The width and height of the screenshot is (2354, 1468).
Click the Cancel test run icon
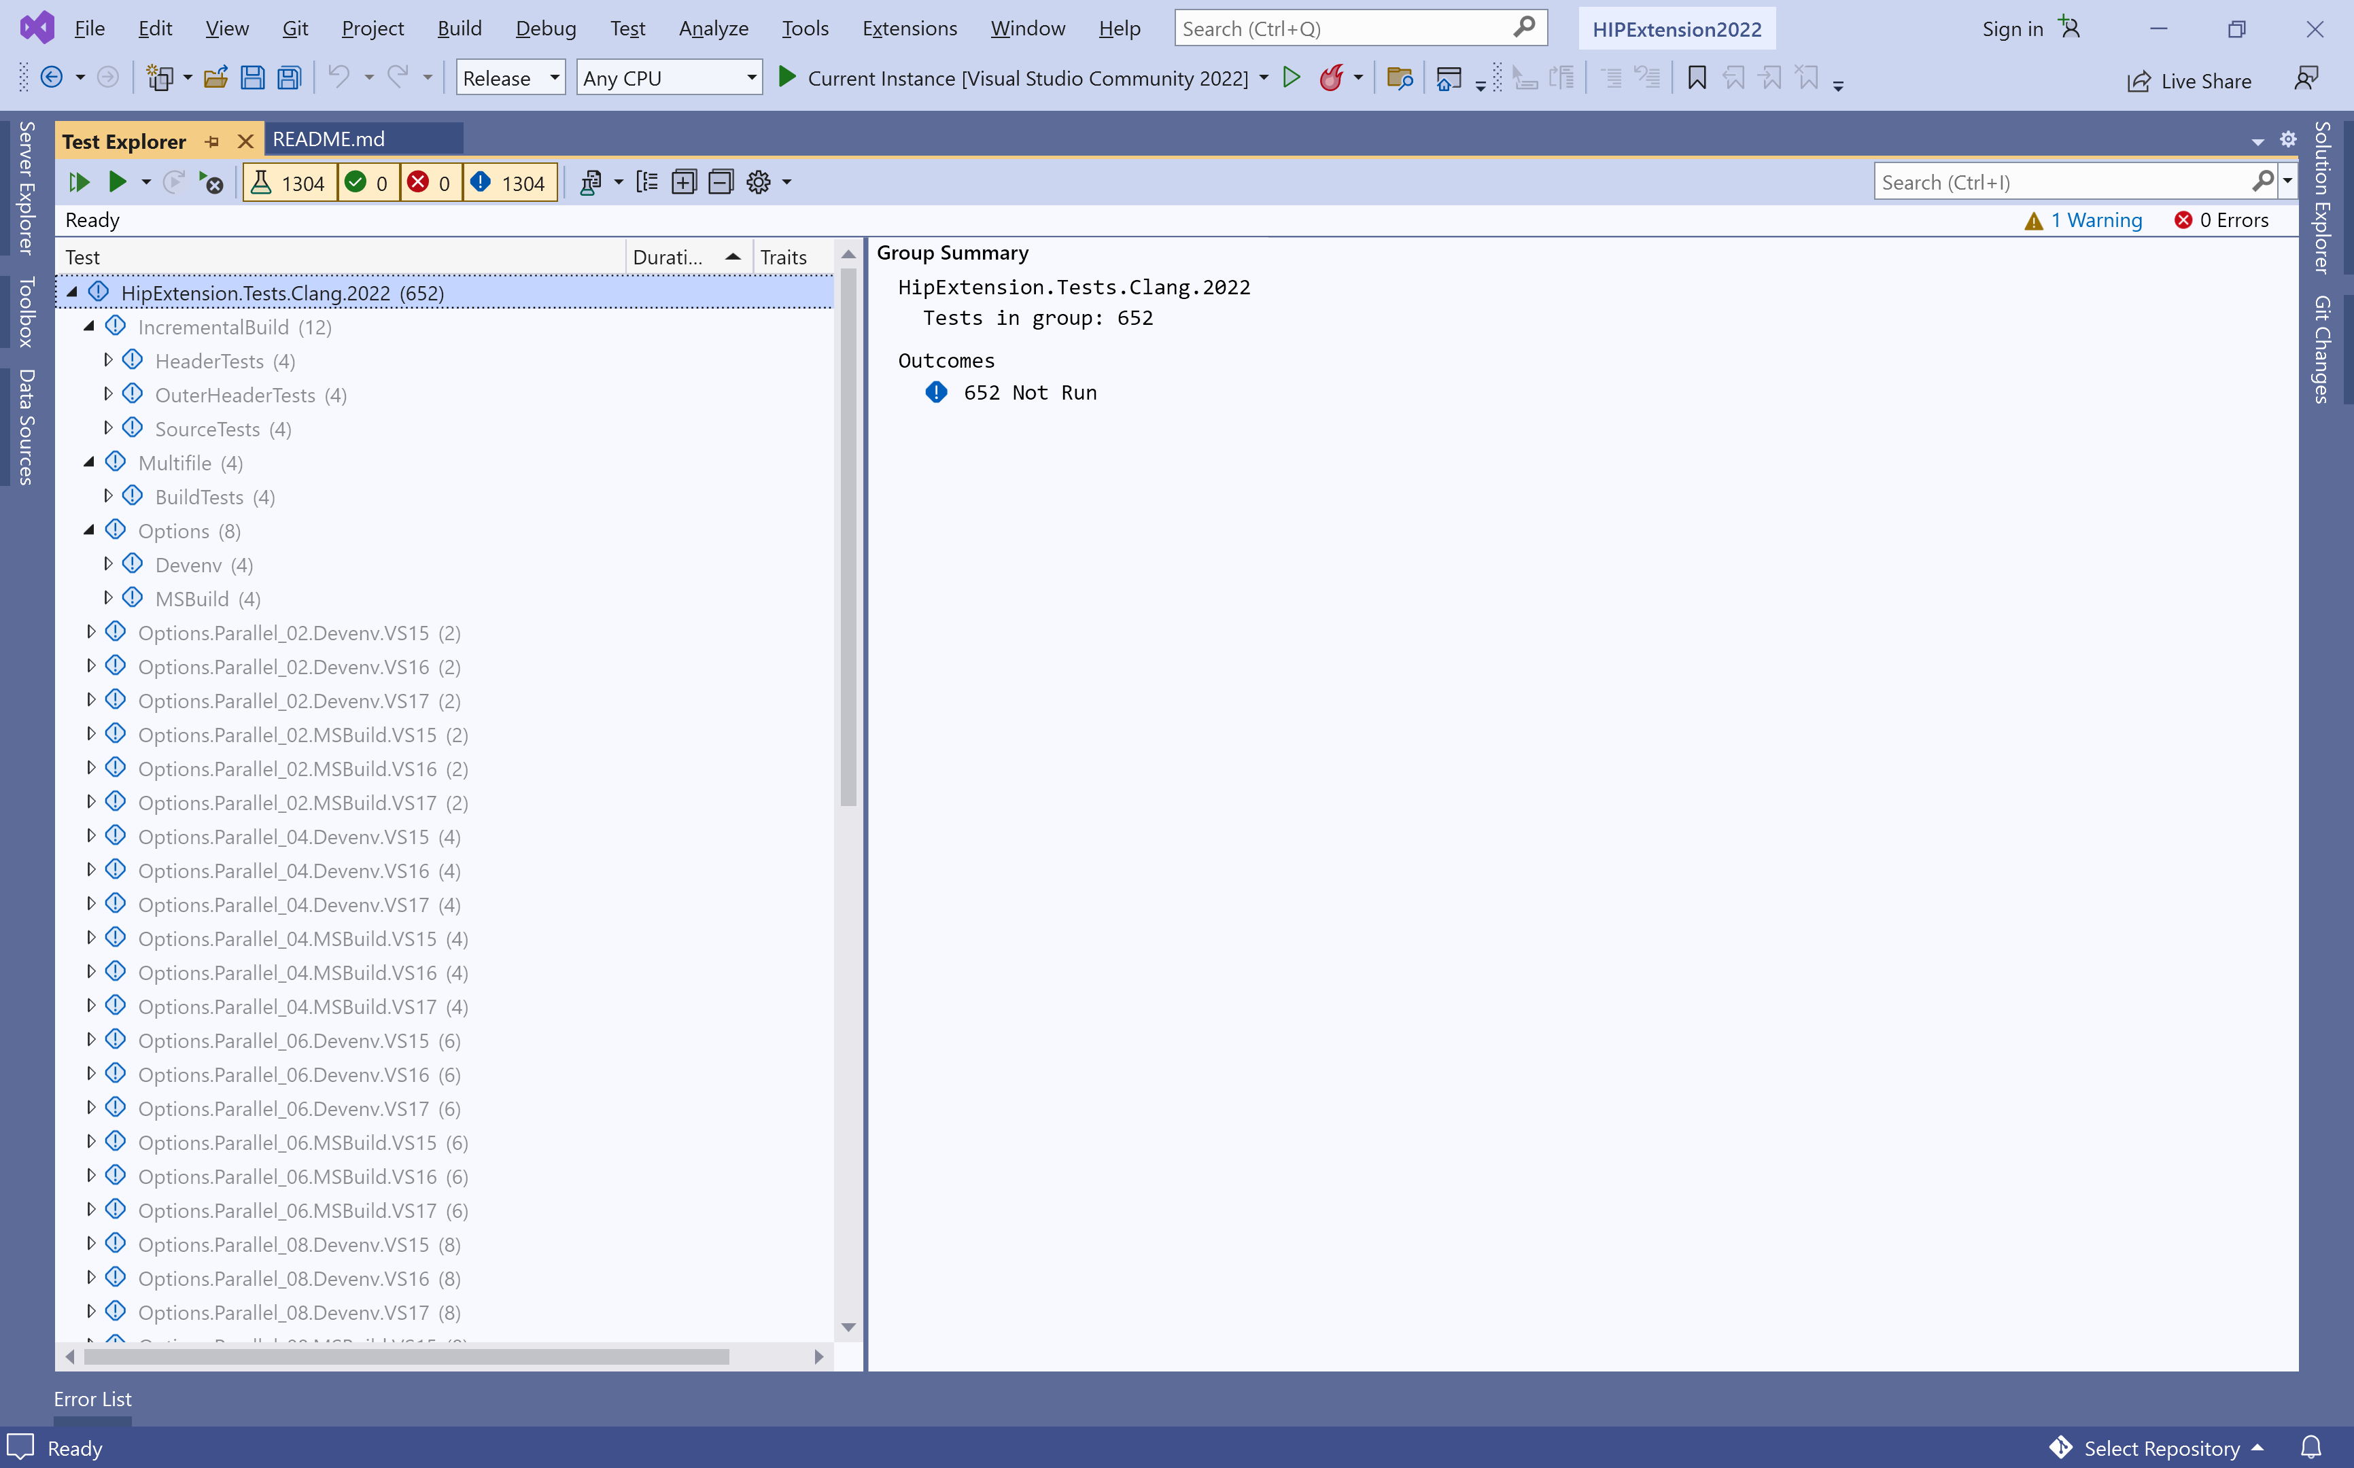click(211, 183)
